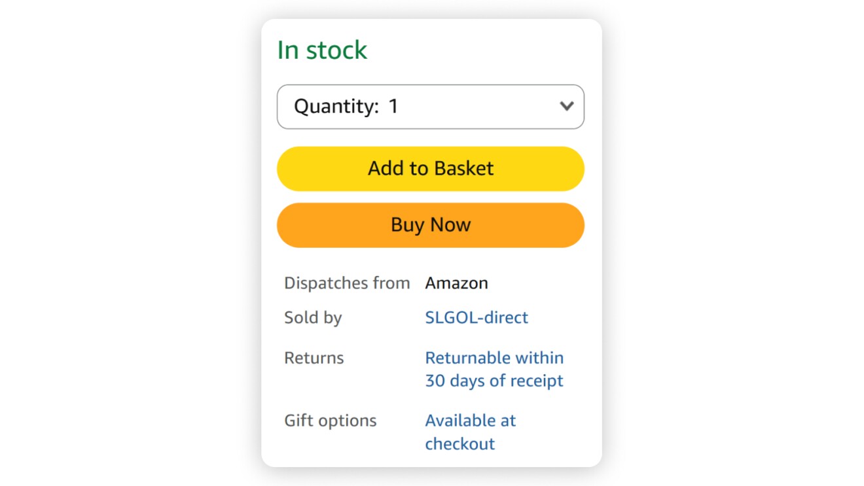The height and width of the screenshot is (486, 864).
Task: Click the "Dispatches from" label
Action: click(347, 283)
